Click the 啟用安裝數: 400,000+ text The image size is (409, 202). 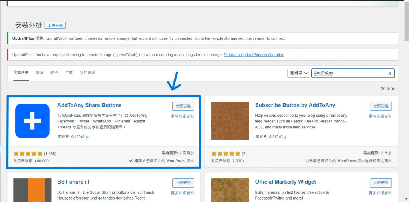[x=32, y=161]
